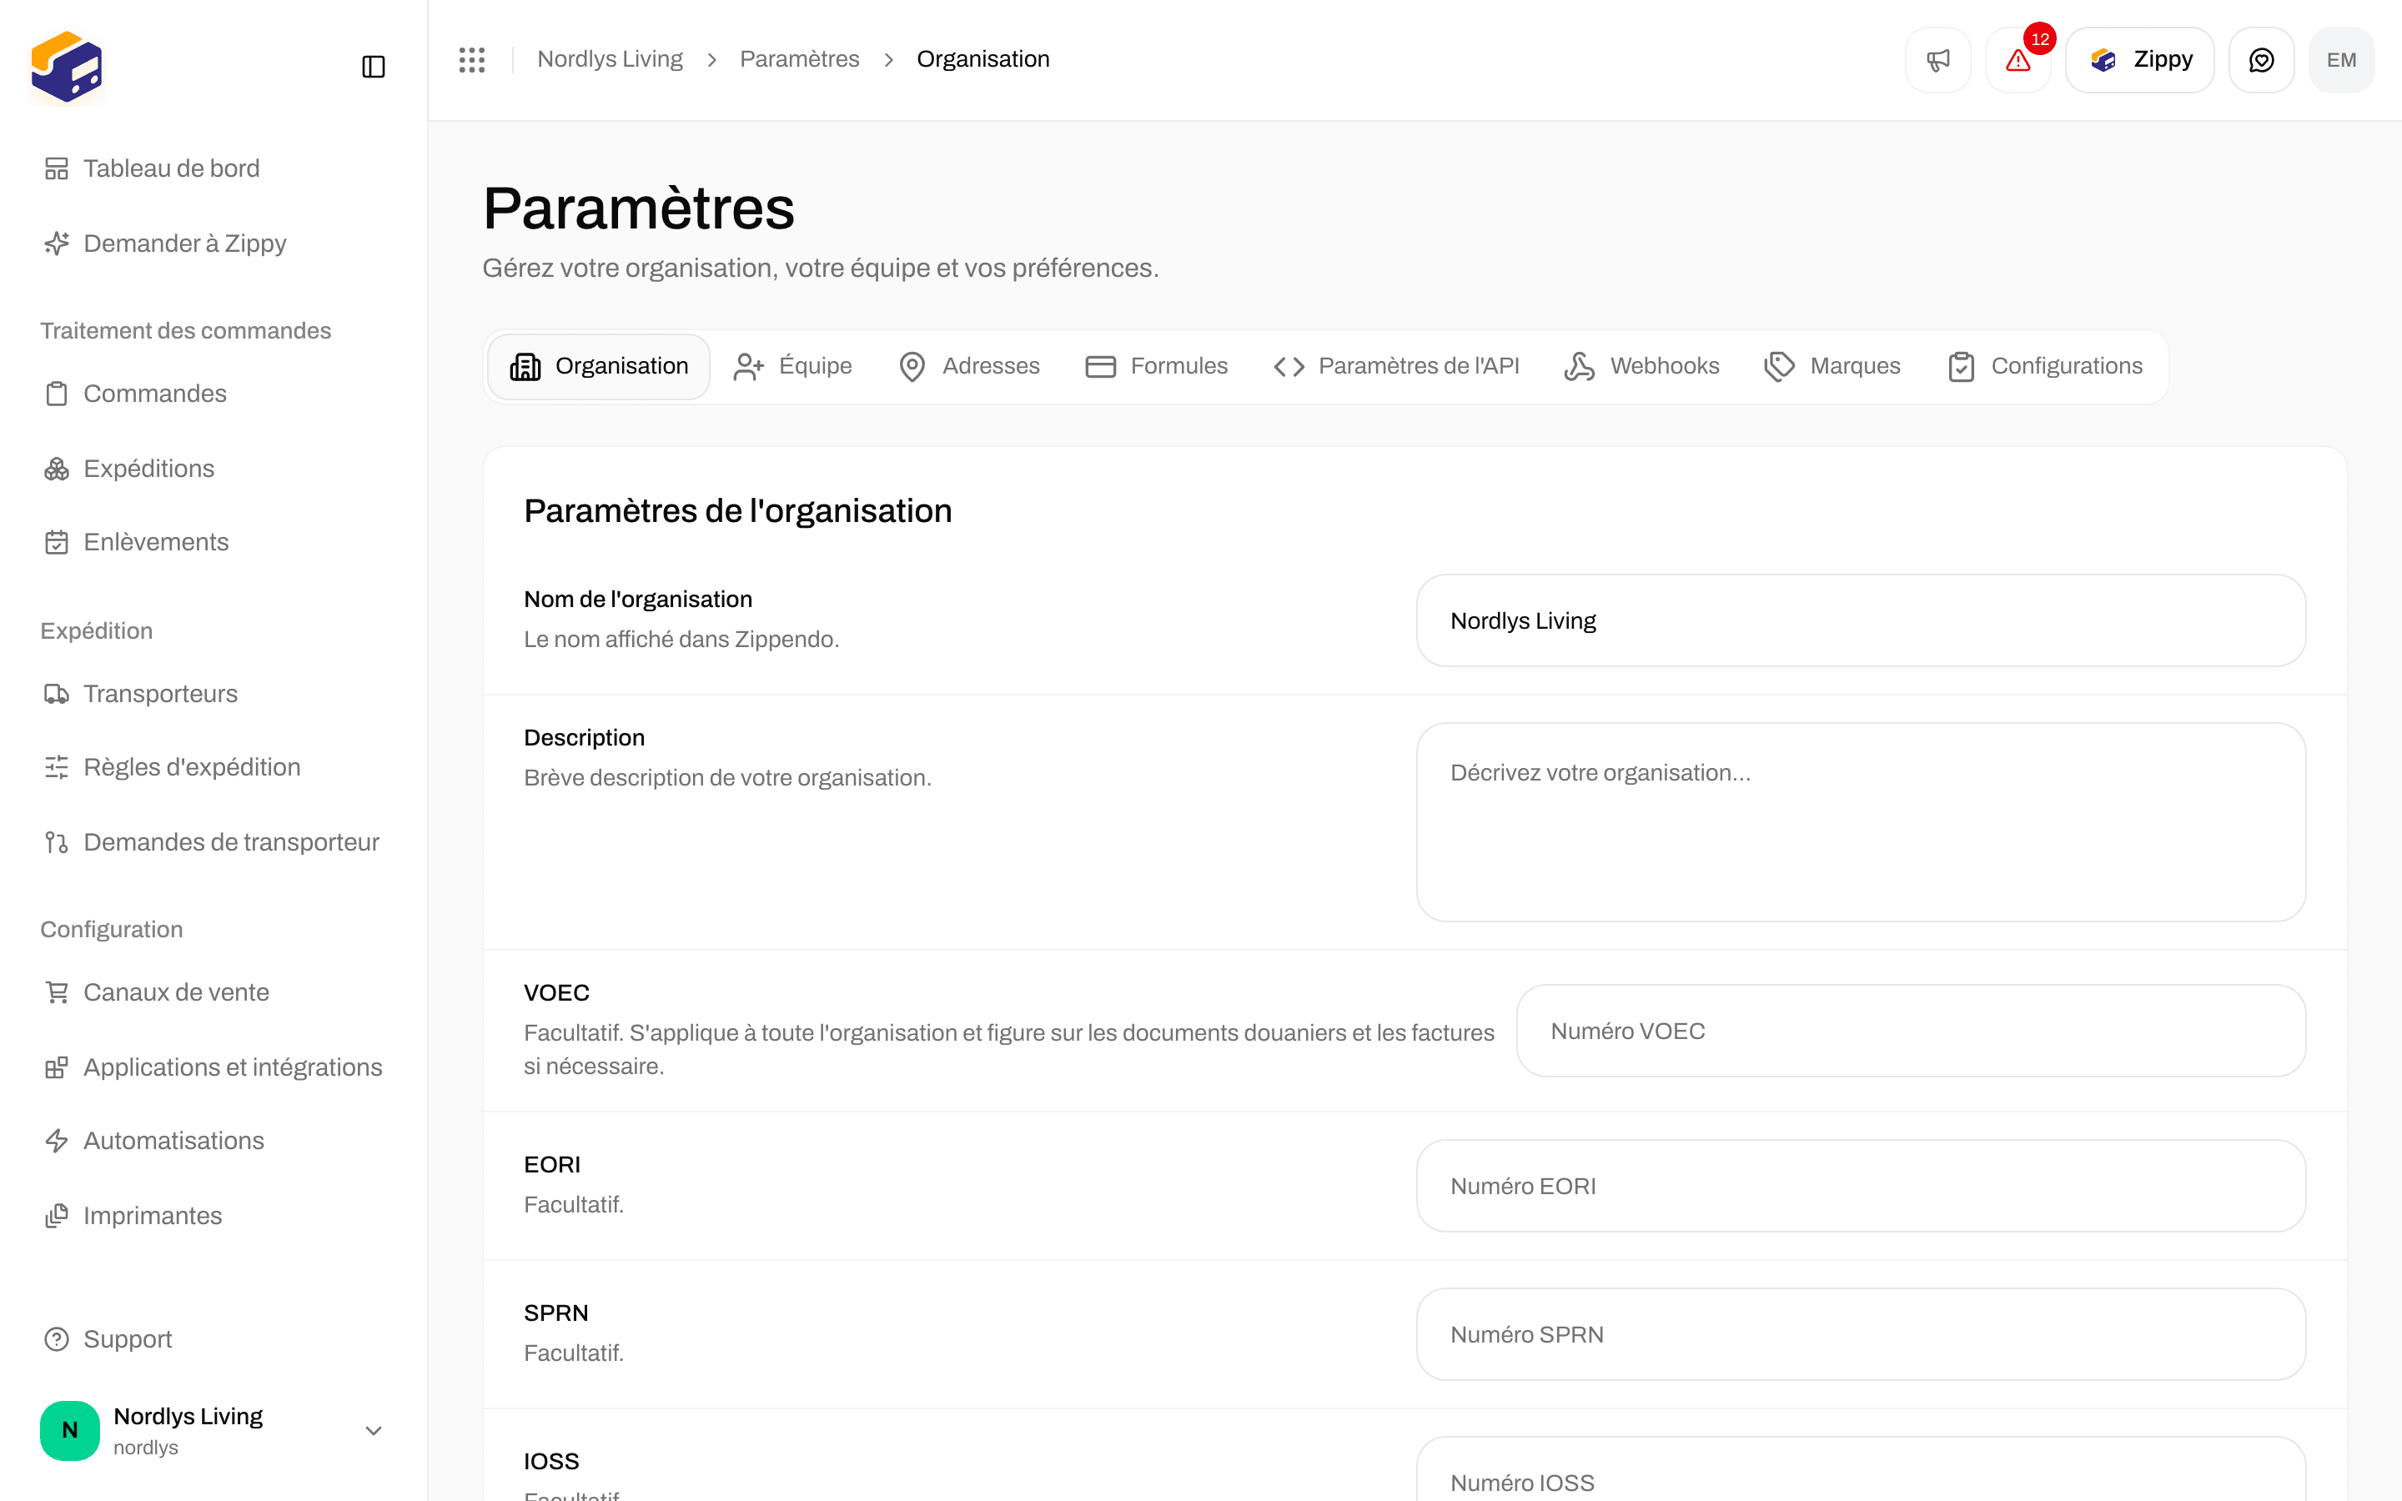Image resolution: width=2402 pixels, height=1501 pixels.
Task: Go to Canaux de vente
Action: (x=213, y=991)
